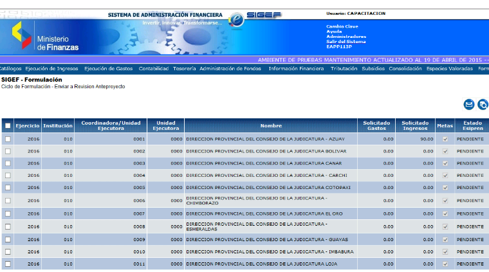Open the Información Financiera menu
Image resolution: width=489 pixels, height=272 pixels.
pos(296,69)
